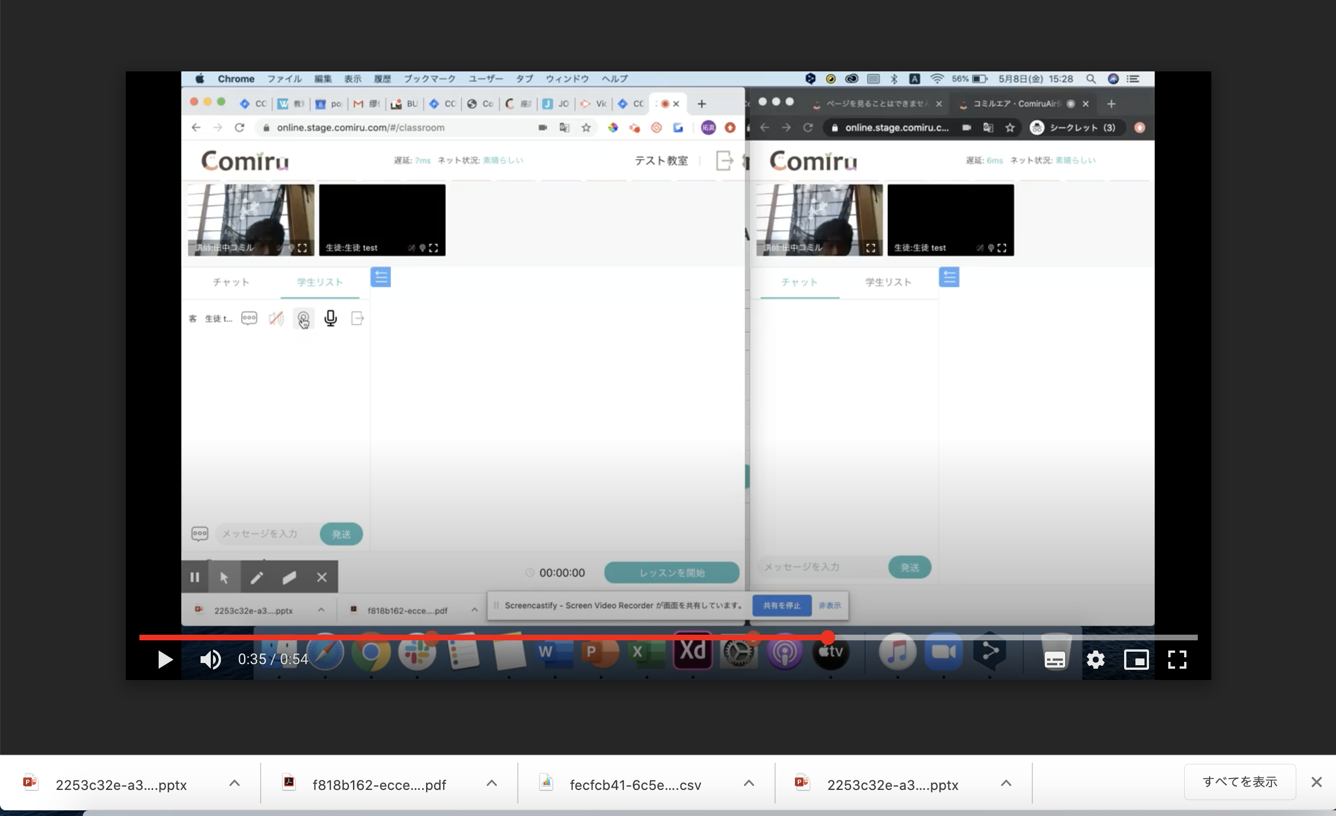1336x816 pixels.
Task: Play the paused video
Action: click(x=165, y=660)
